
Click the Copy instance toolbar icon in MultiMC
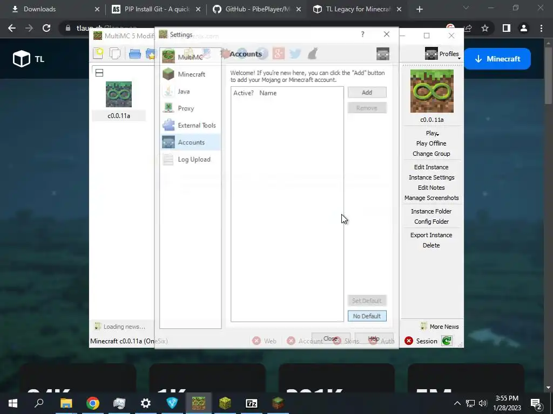pos(115,53)
